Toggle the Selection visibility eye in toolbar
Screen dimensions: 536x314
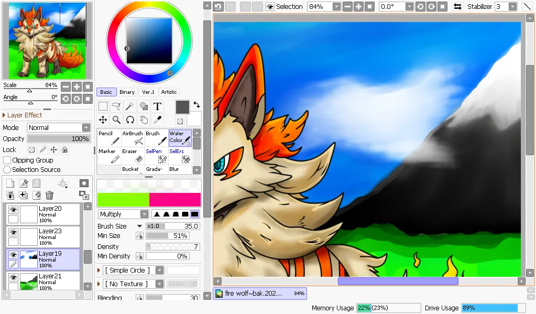(270, 7)
